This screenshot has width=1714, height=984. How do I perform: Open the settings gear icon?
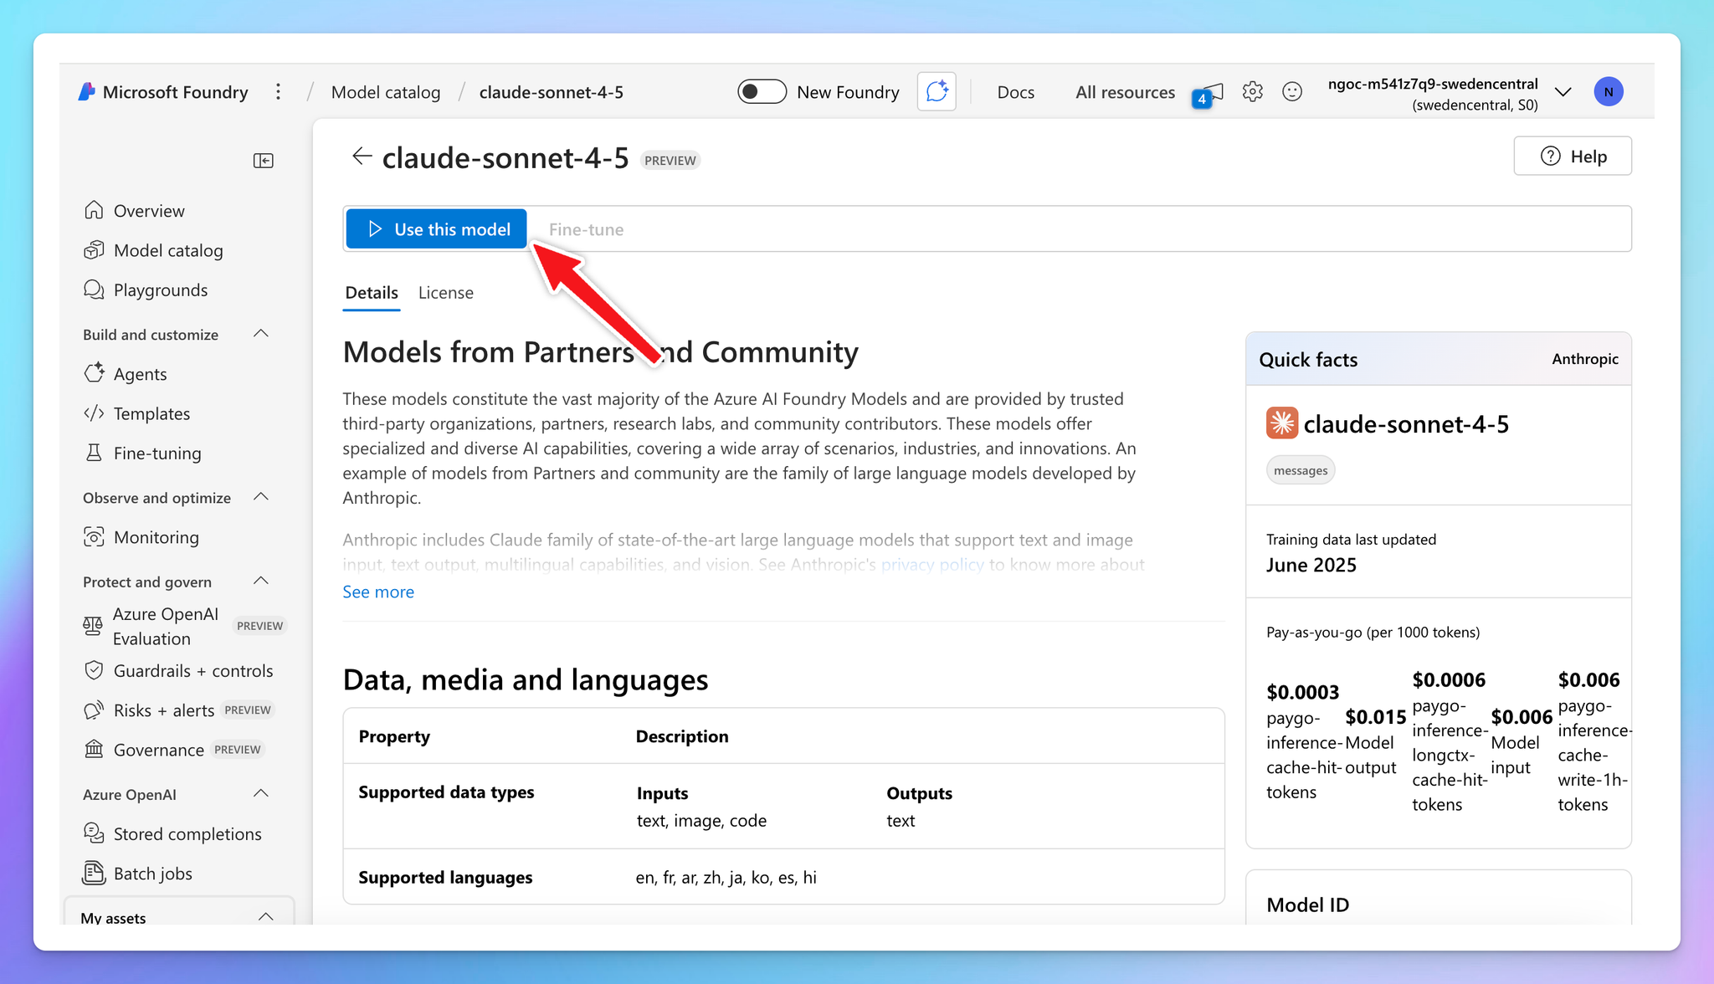[x=1252, y=92]
